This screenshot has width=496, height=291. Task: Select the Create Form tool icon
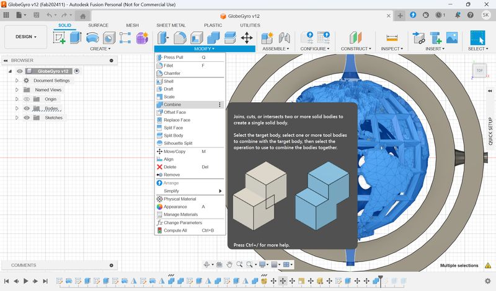(142, 38)
